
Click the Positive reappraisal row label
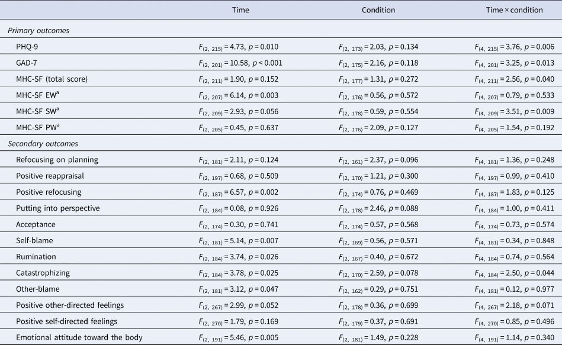pos(53,176)
